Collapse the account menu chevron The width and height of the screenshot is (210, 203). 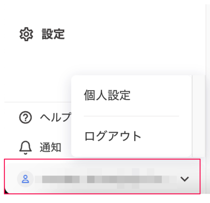pyautogui.click(x=185, y=179)
